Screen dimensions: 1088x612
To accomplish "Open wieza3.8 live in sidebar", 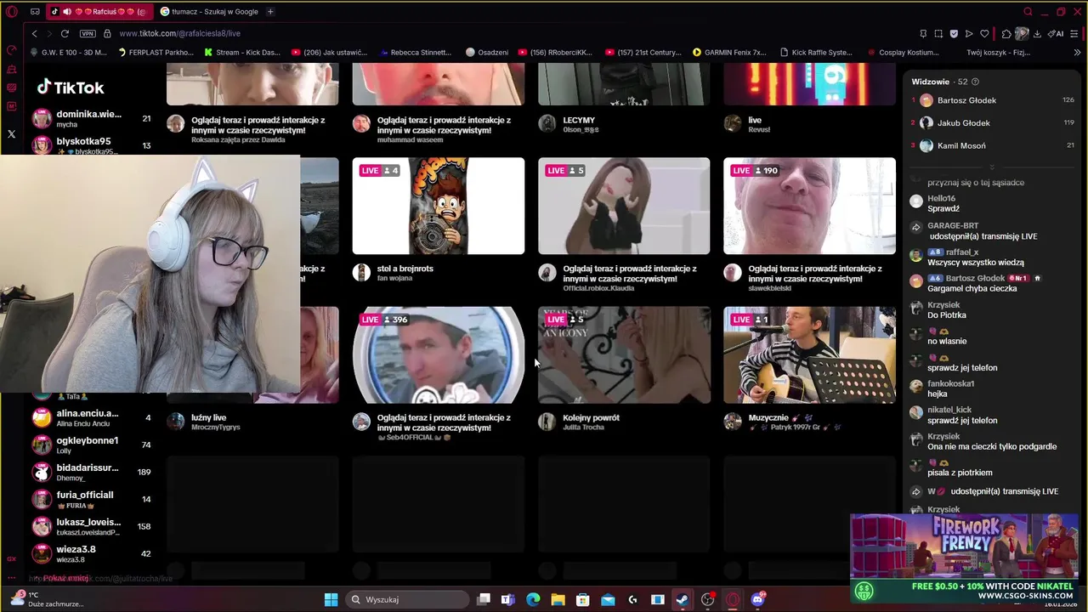I will coord(91,554).
